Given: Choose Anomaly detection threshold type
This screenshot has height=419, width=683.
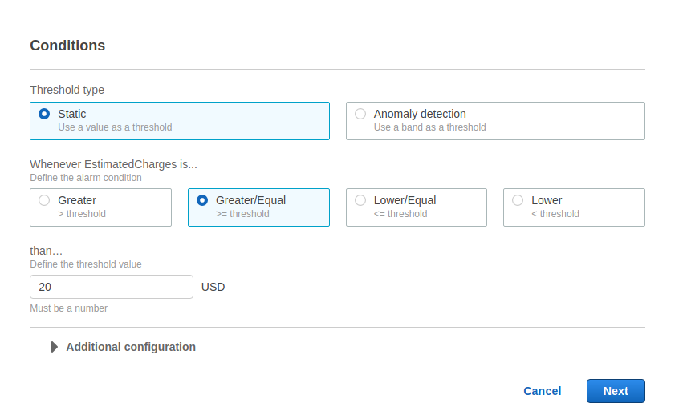Looking at the screenshot, I should pyautogui.click(x=360, y=114).
